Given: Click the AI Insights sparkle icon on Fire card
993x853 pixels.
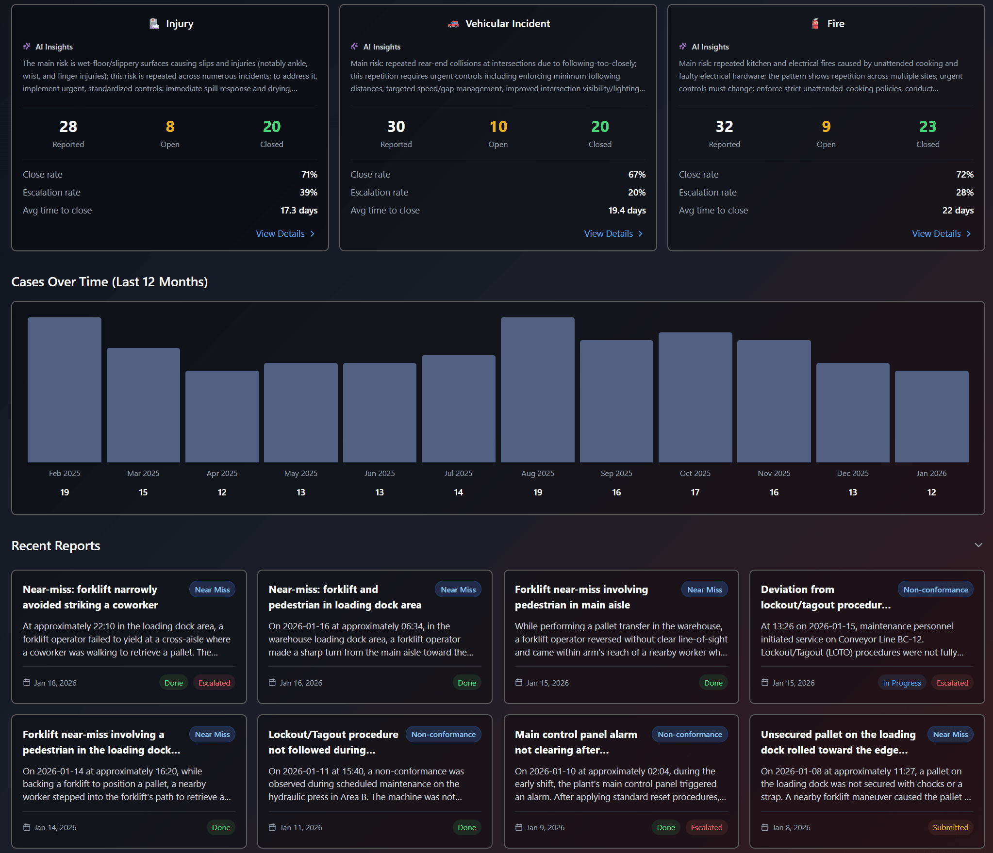Looking at the screenshot, I should point(683,46).
